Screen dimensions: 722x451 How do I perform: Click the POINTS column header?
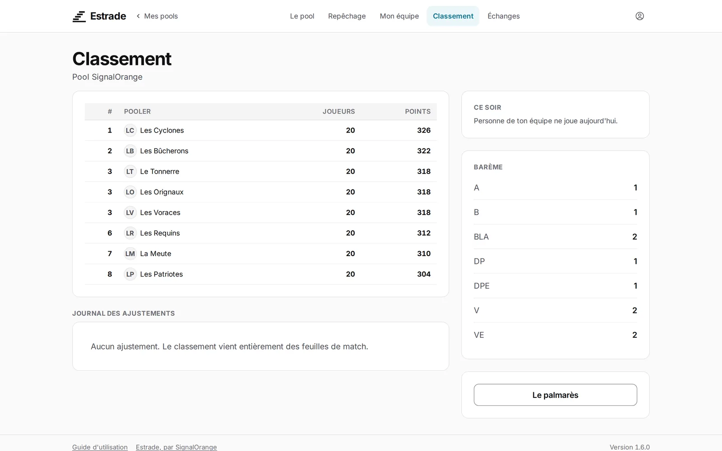click(418, 111)
